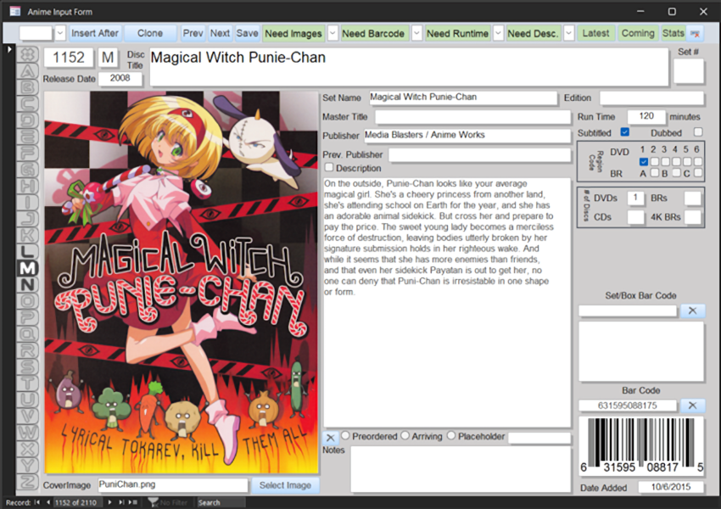
Task: Uncheck the Subtitled checkbox
Action: click(x=624, y=132)
